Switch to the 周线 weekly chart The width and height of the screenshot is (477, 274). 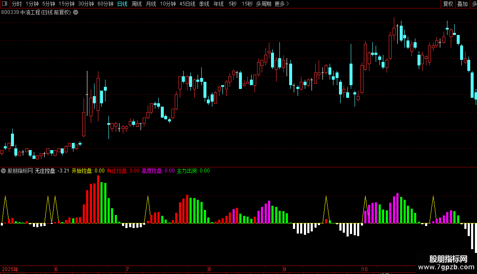[137, 4]
